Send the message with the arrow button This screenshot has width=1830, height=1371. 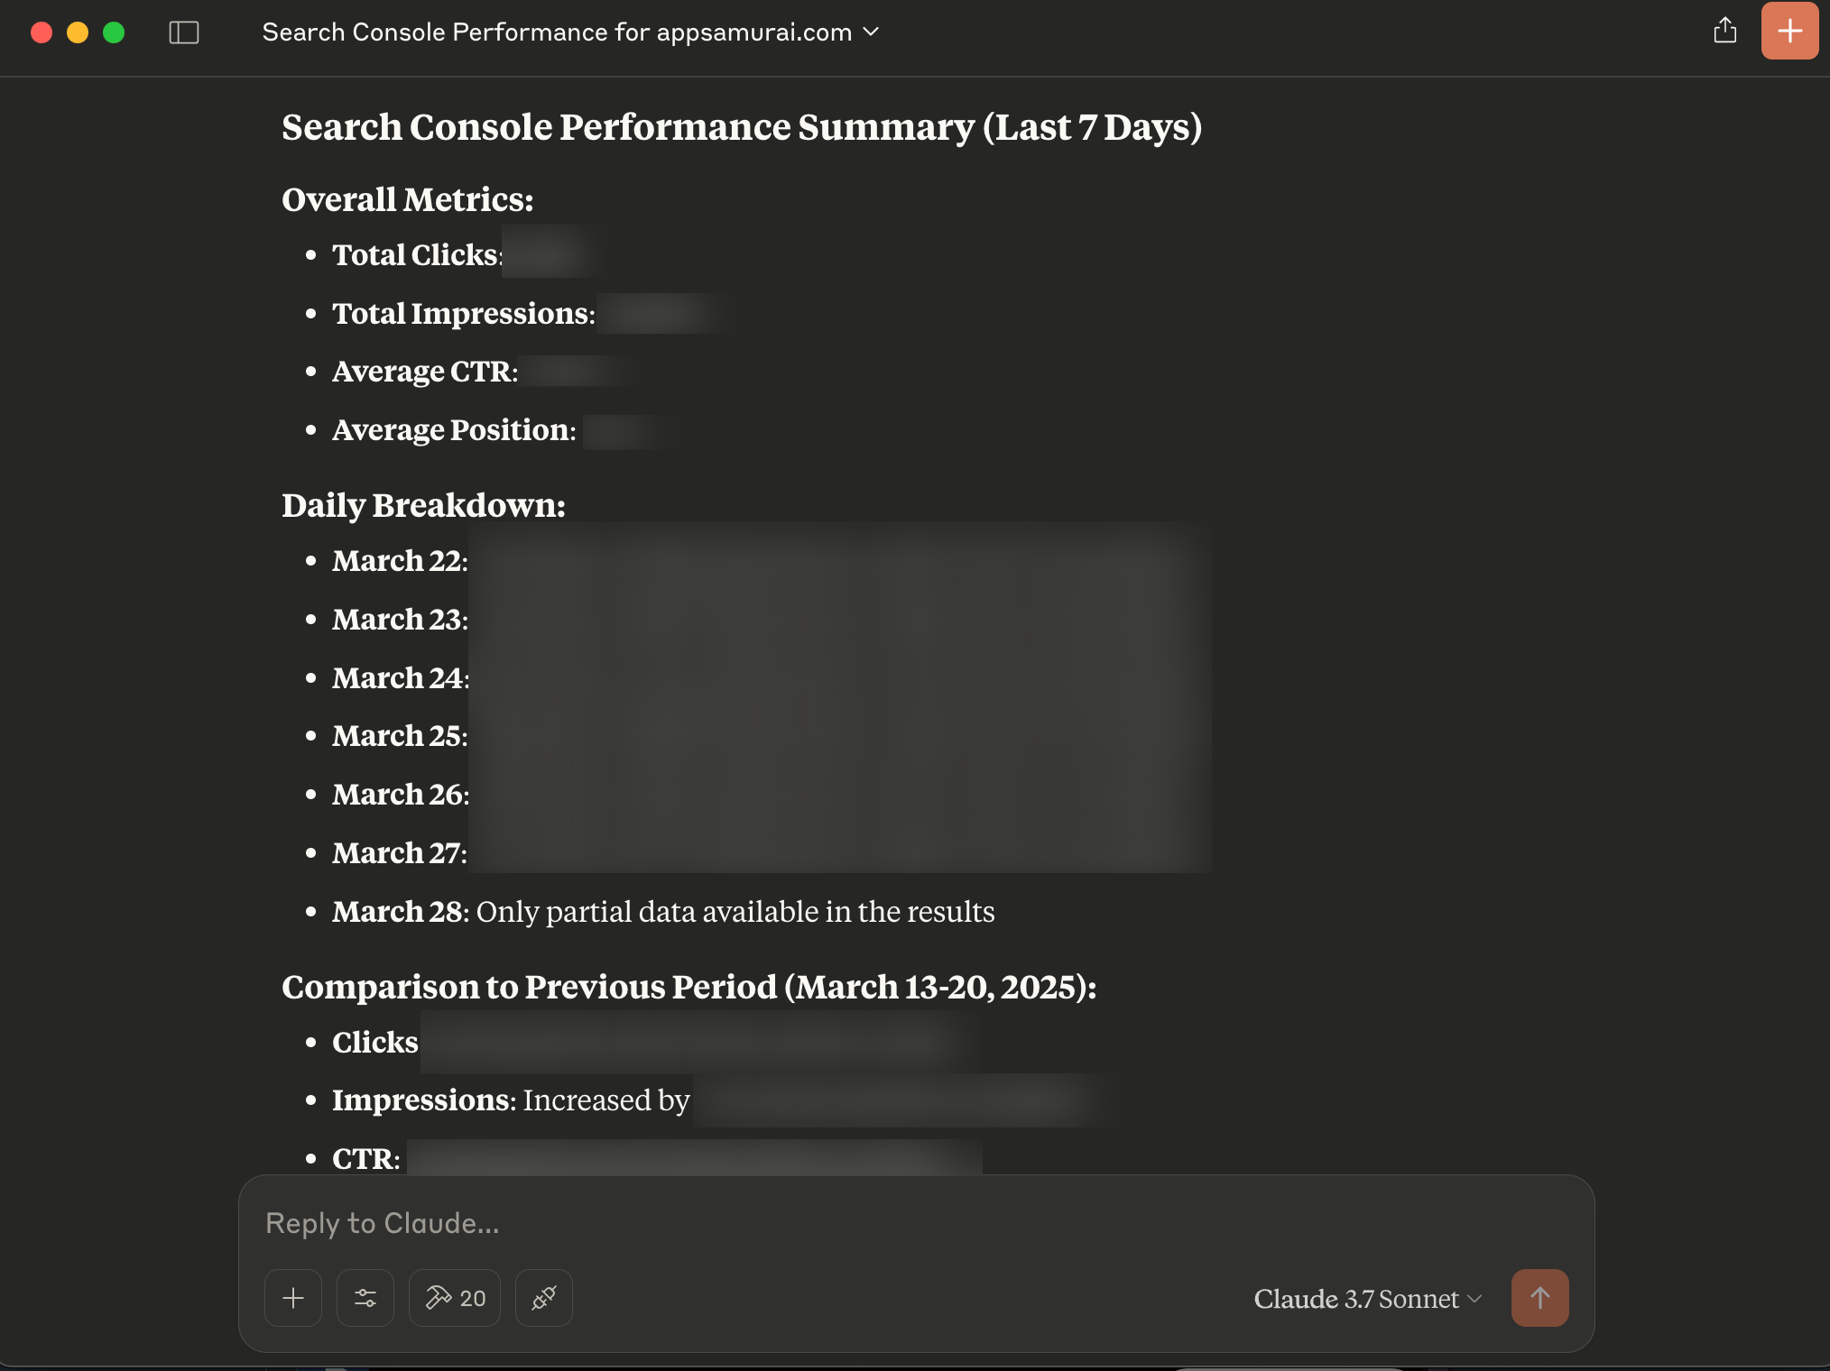1539,1298
